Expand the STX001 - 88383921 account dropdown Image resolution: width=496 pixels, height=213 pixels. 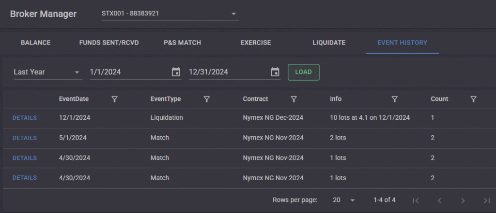point(234,14)
